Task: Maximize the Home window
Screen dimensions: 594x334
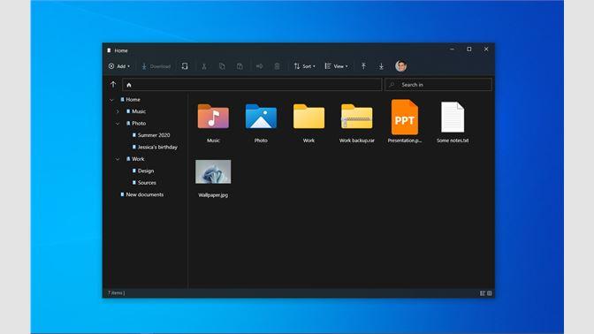Action: tap(469, 49)
